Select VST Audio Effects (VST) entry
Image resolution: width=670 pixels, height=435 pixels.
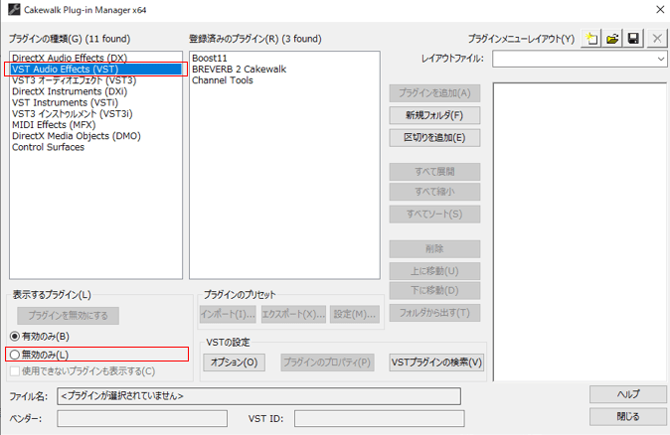click(96, 70)
